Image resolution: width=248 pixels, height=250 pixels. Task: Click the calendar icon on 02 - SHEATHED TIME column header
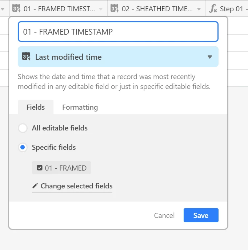[115, 8]
